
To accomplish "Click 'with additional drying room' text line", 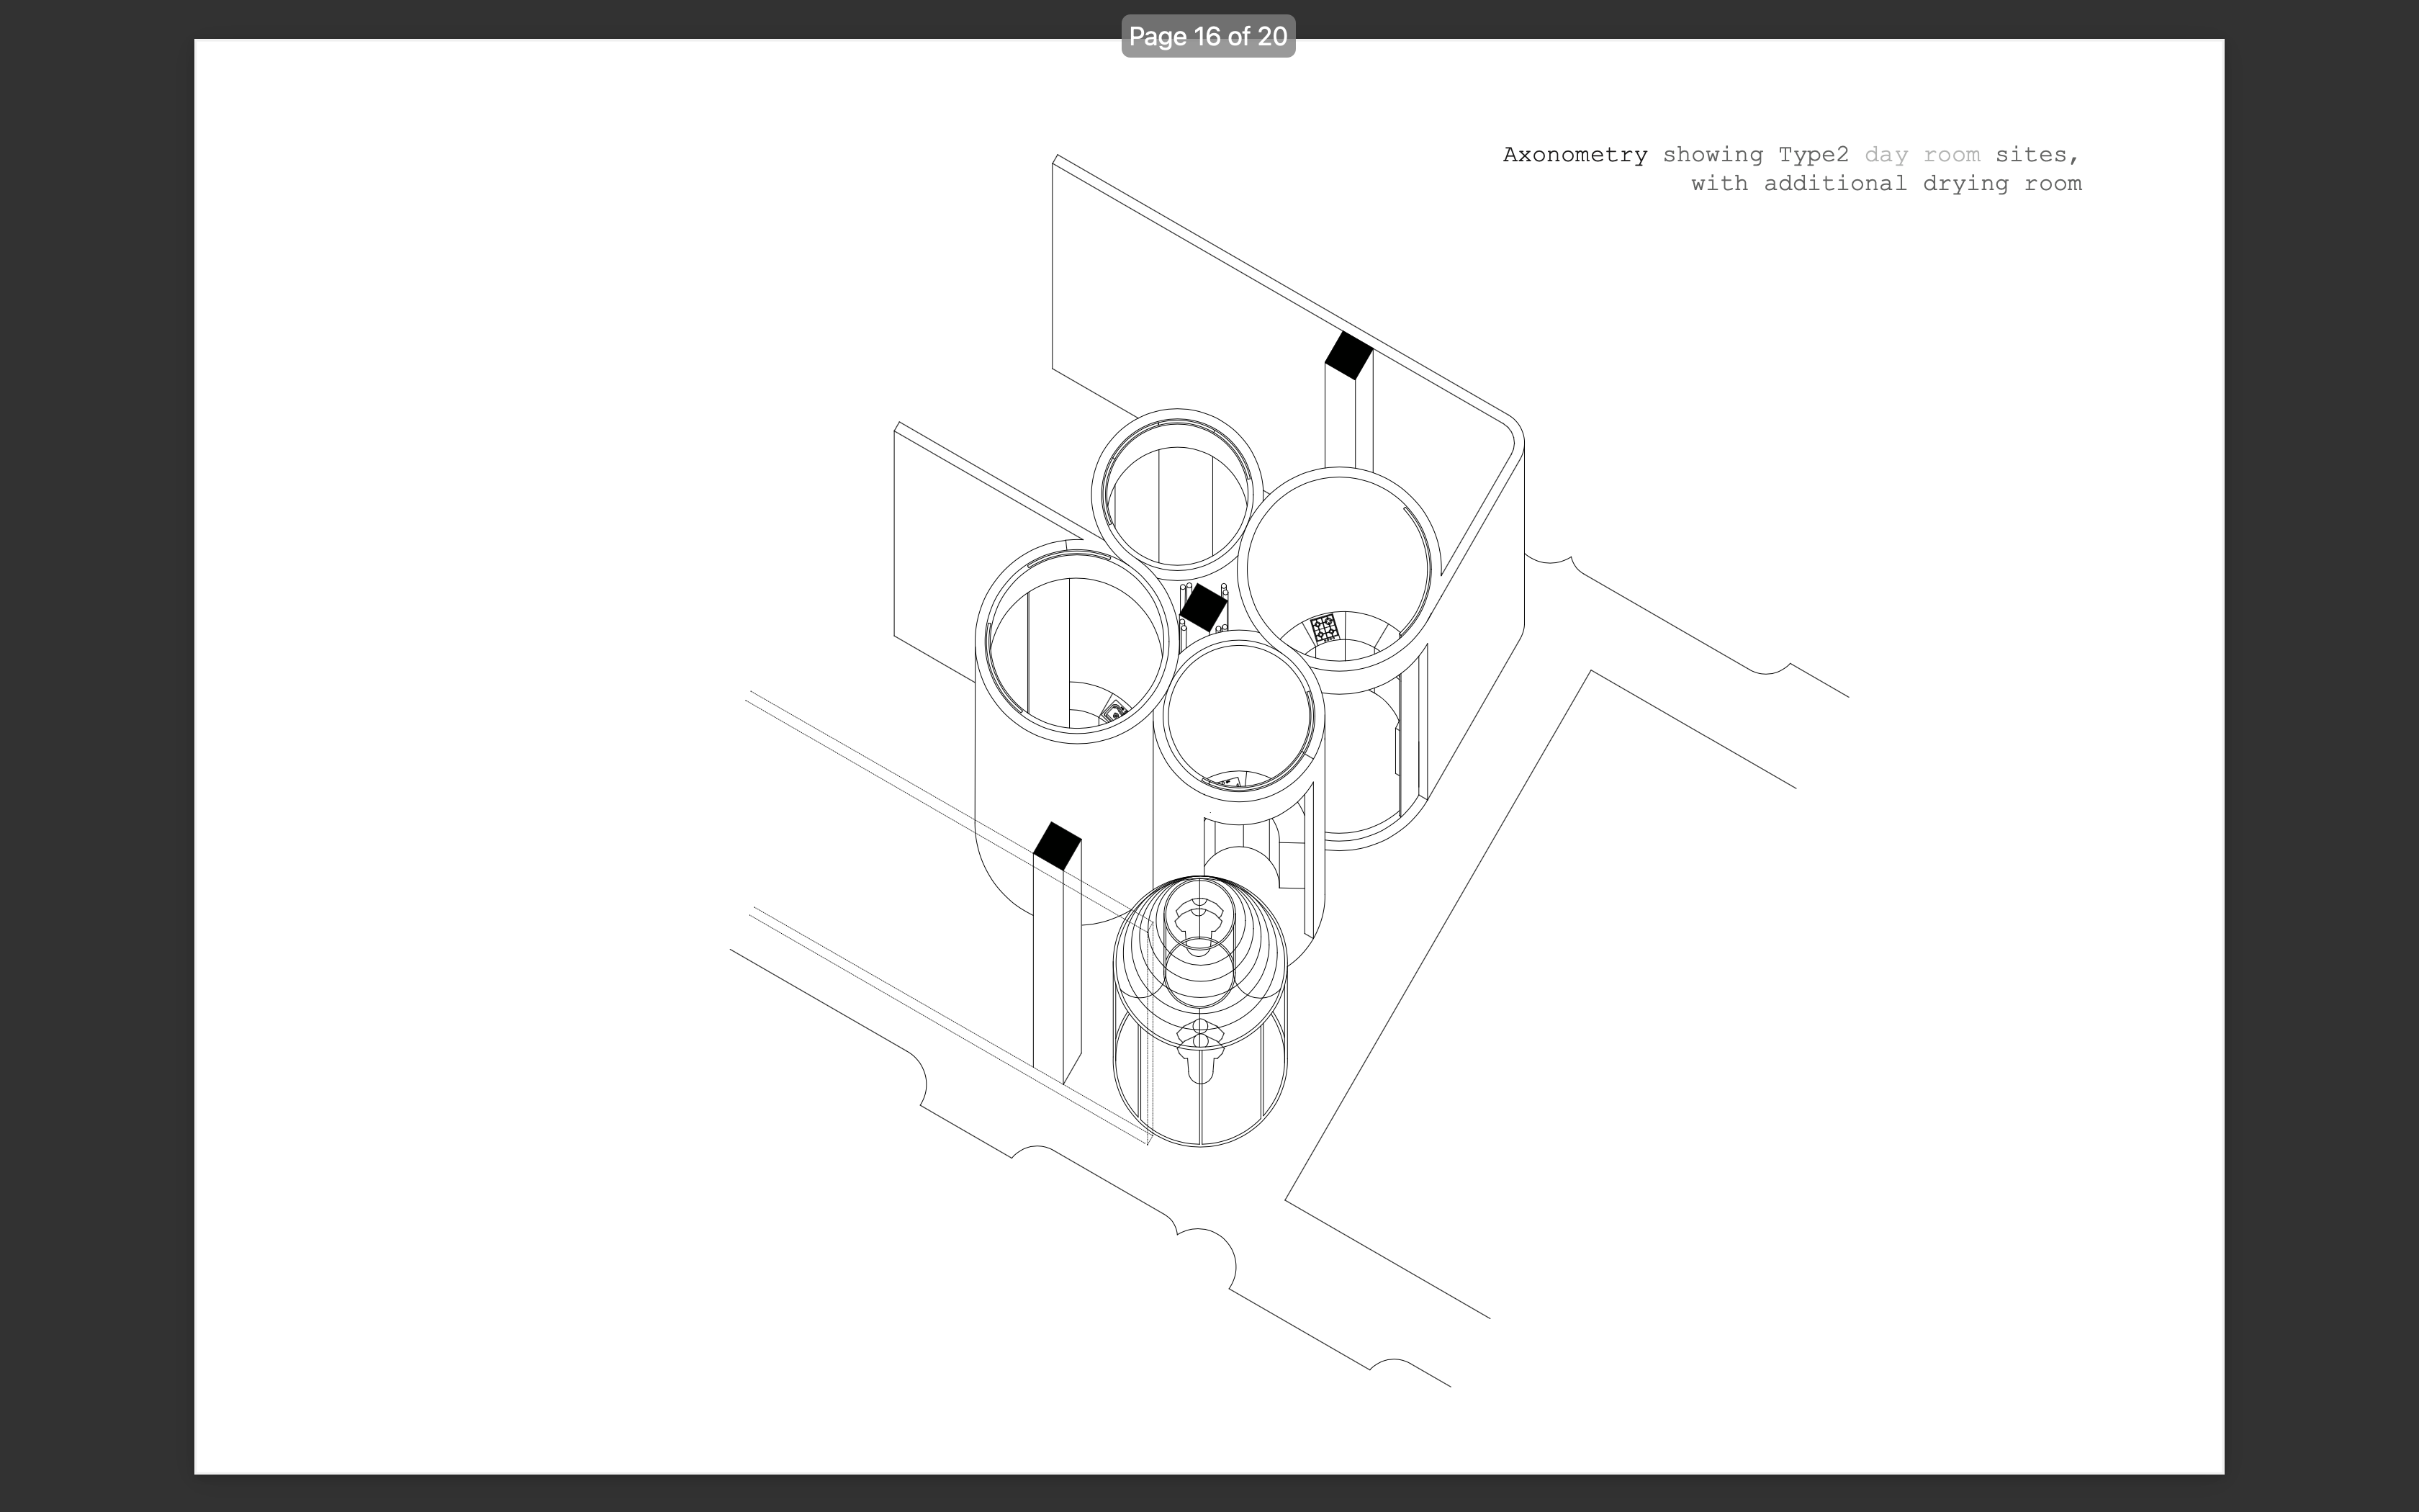I will click(1886, 184).
